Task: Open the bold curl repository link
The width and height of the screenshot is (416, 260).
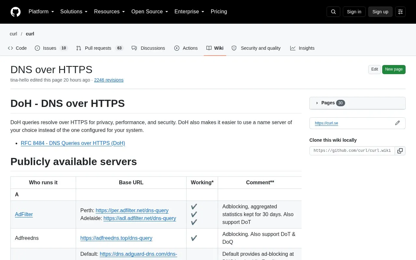Action: (30, 34)
